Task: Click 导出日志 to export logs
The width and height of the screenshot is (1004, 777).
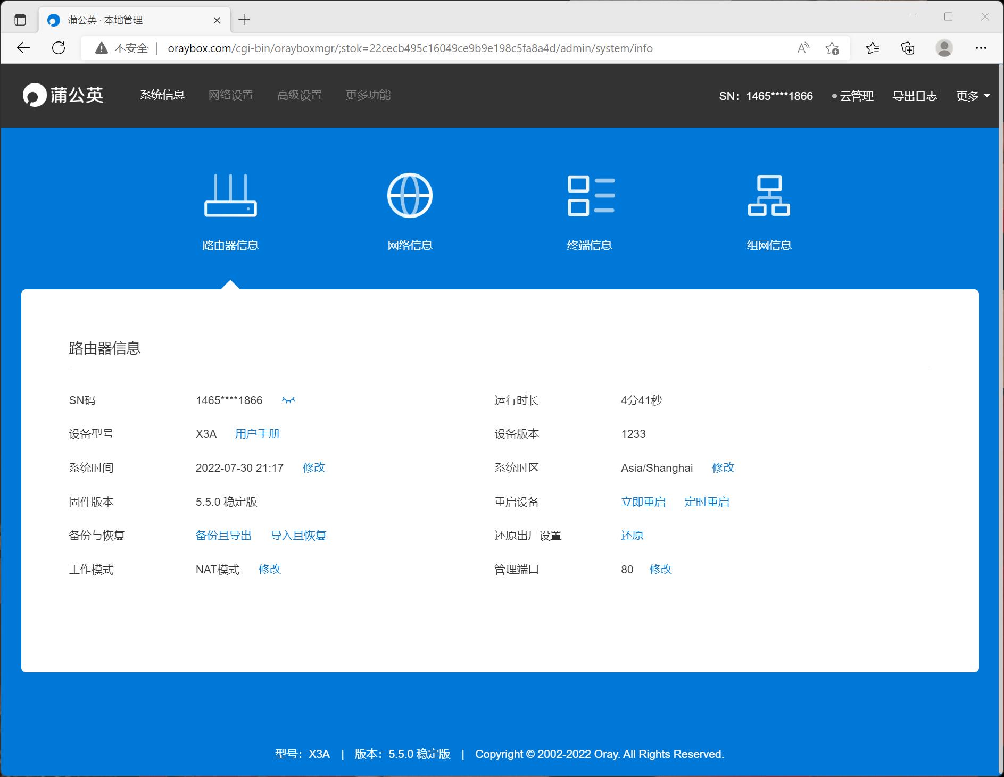Action: click(x=916, y=96)
